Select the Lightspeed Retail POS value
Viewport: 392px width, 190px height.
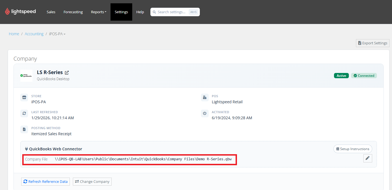pyautogui.click(x=227, y=102)
